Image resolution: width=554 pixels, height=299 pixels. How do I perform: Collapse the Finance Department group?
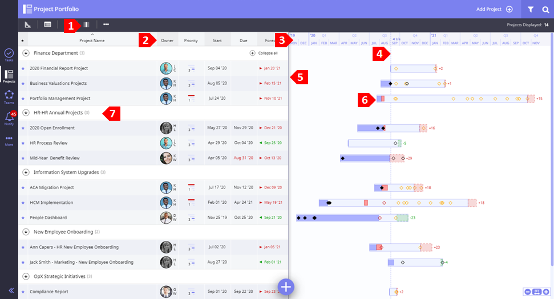pos(26,53)
